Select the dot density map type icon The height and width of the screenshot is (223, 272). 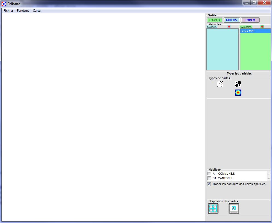coord(220,84)
